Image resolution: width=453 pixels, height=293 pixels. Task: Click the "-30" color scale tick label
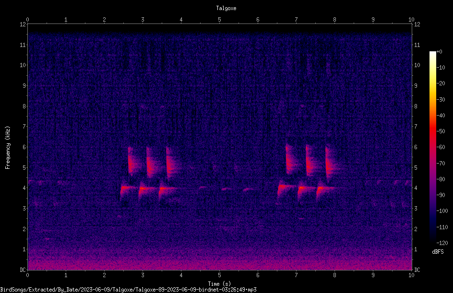[x=441, y=99]
